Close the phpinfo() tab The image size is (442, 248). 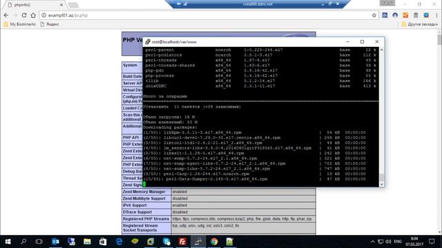click(x=61, y=5)
